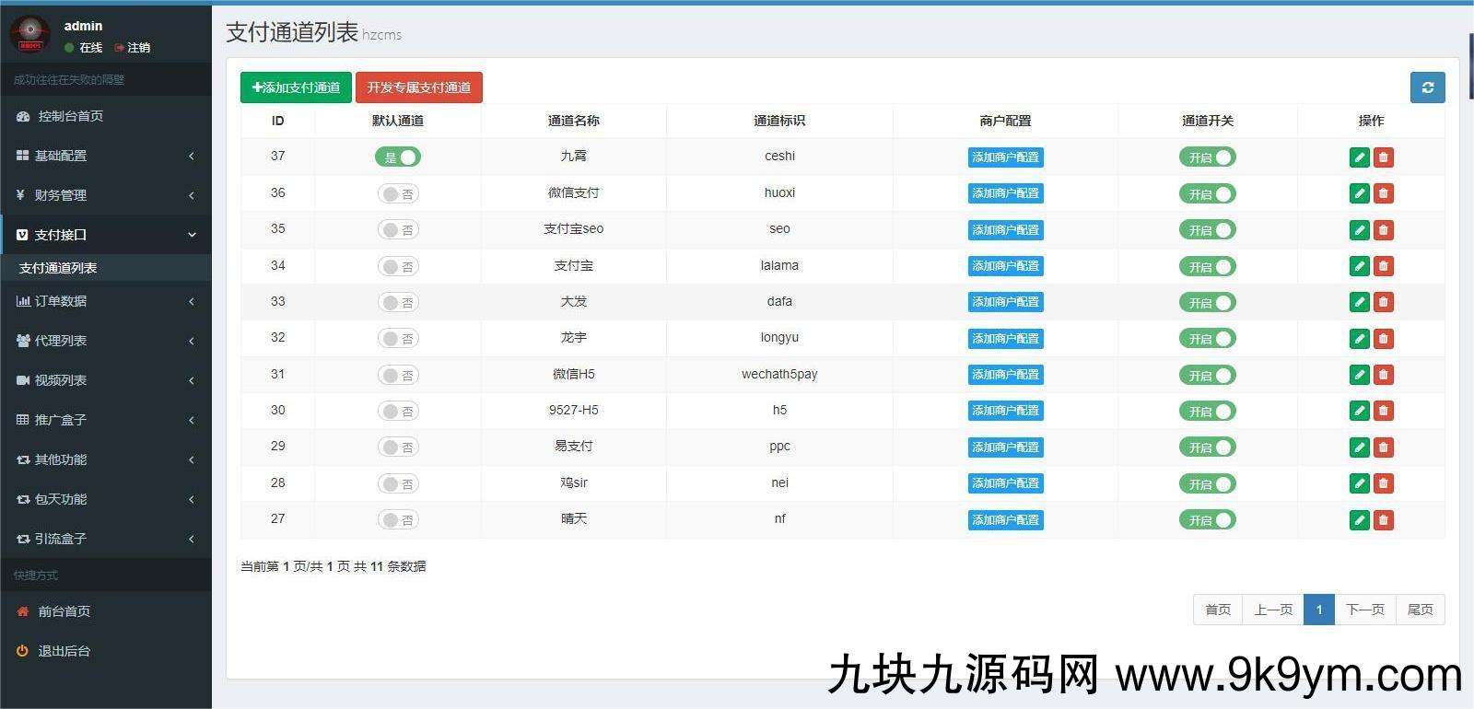Toggle default channel switch for 九霄
Screen dimensions: 1474x709
(x=398, y=157)
